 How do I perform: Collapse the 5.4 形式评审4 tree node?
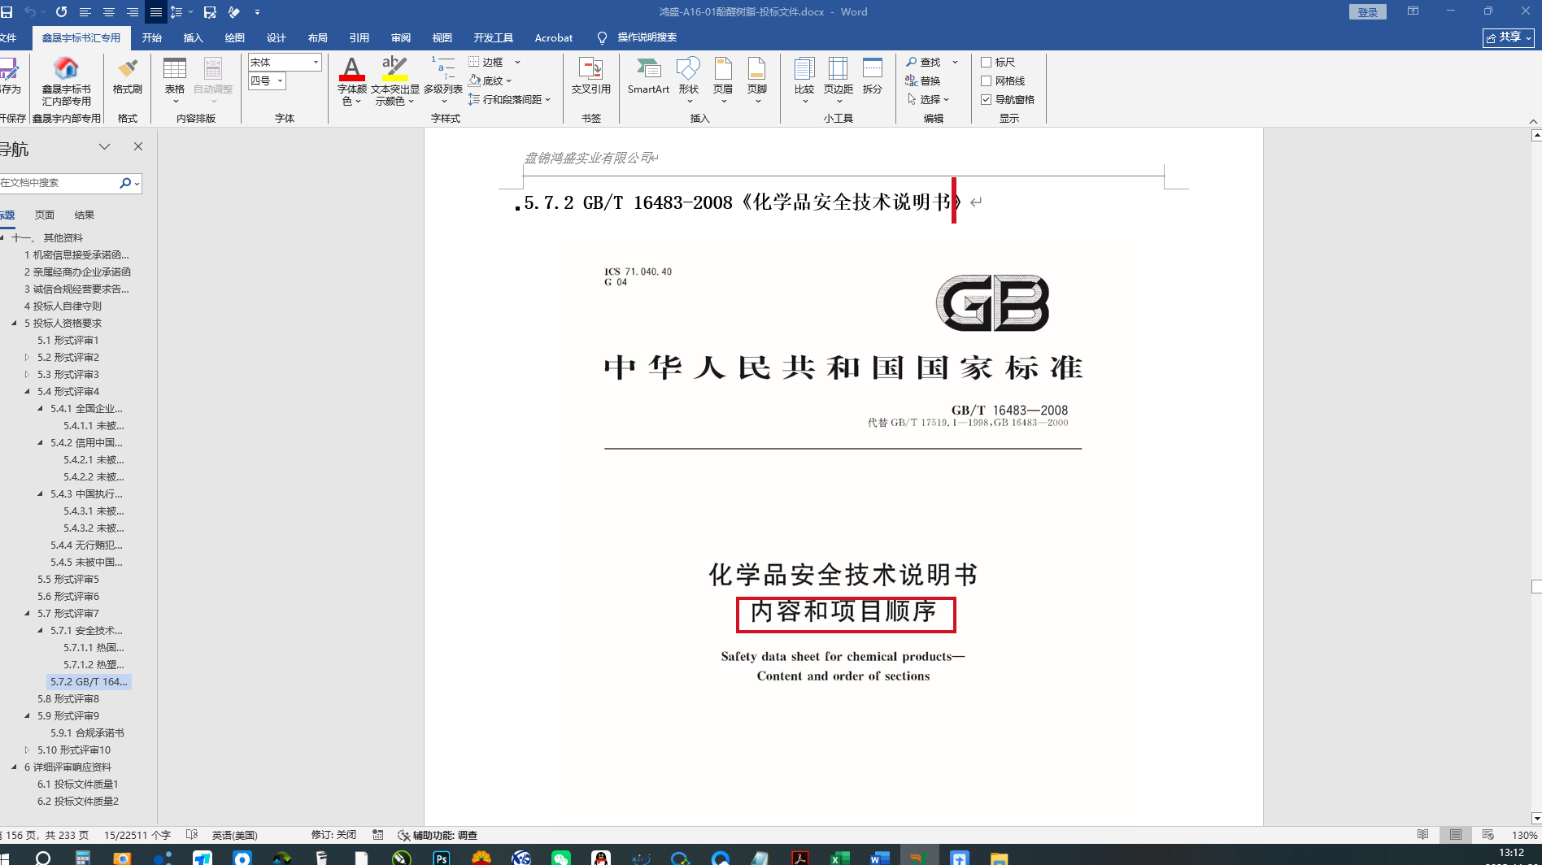28,391
